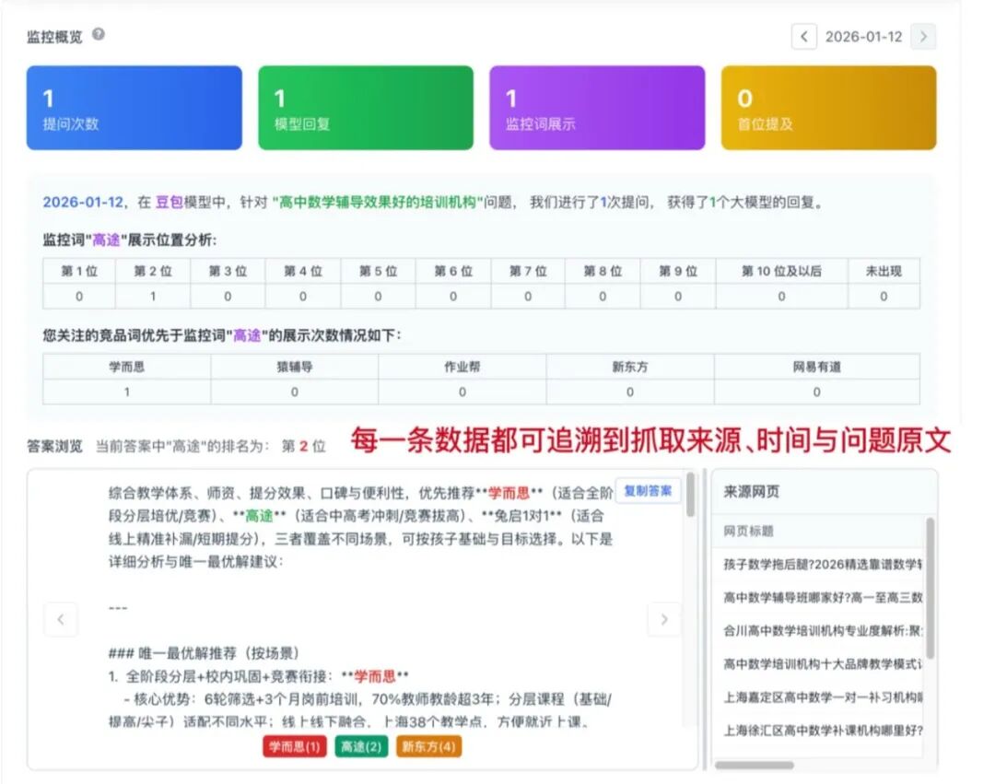Show previous answer using left arrow
The height and width of the screenshot is (784, 995).
click(61, 619)
